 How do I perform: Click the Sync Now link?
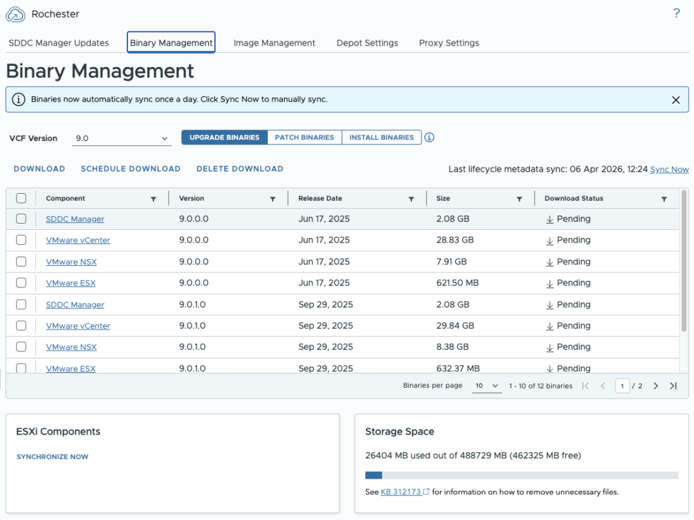point(669,169)
